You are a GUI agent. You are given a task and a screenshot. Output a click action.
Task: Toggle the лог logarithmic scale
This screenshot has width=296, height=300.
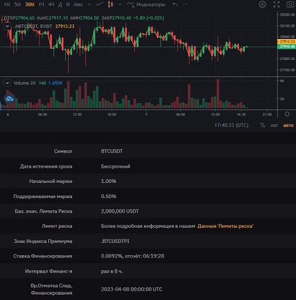click(274, 125)
